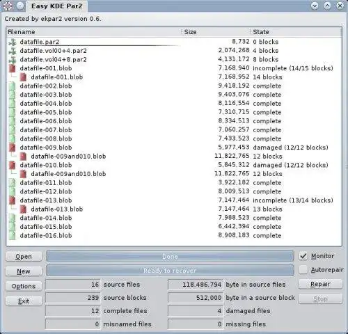Click the green icon of datafile-004.blob
This screenshot has height=334, width=348.
pyautogui.click(x=13, y=104)
